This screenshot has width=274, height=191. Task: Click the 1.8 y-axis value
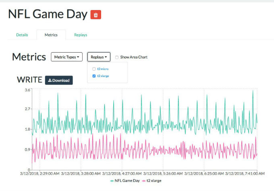pyautogui.click(x=27, y=129)
